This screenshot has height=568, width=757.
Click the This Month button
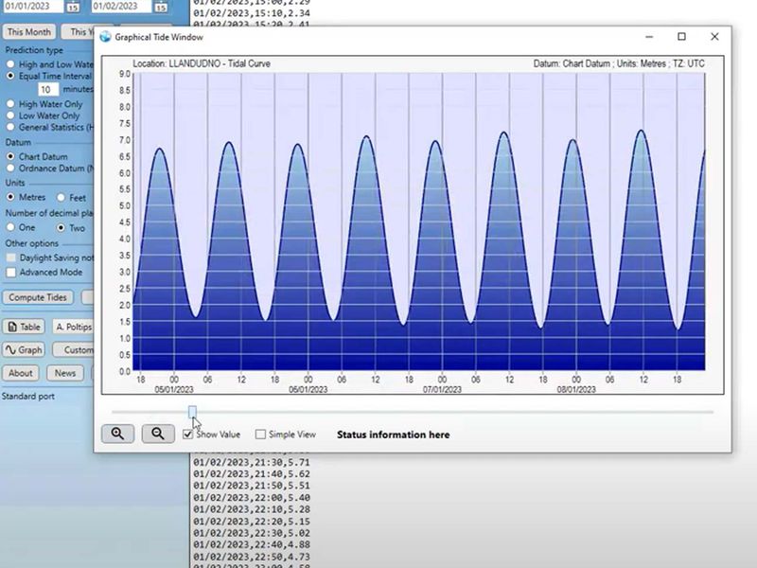point(29,32)
